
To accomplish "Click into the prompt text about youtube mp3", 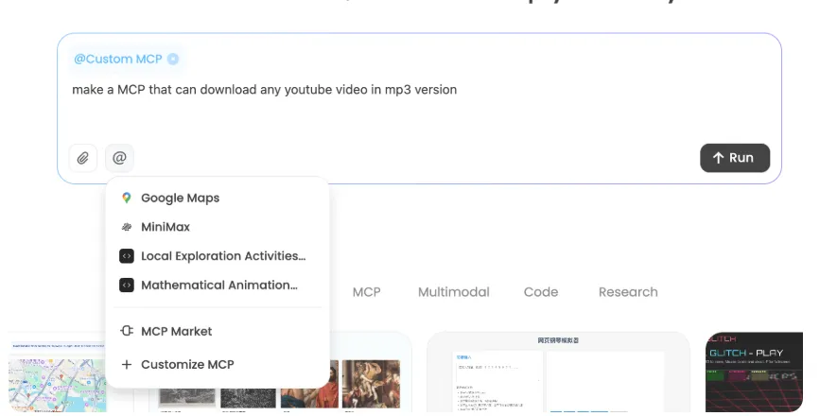I will pyautogui.click(x=265, y=90).
